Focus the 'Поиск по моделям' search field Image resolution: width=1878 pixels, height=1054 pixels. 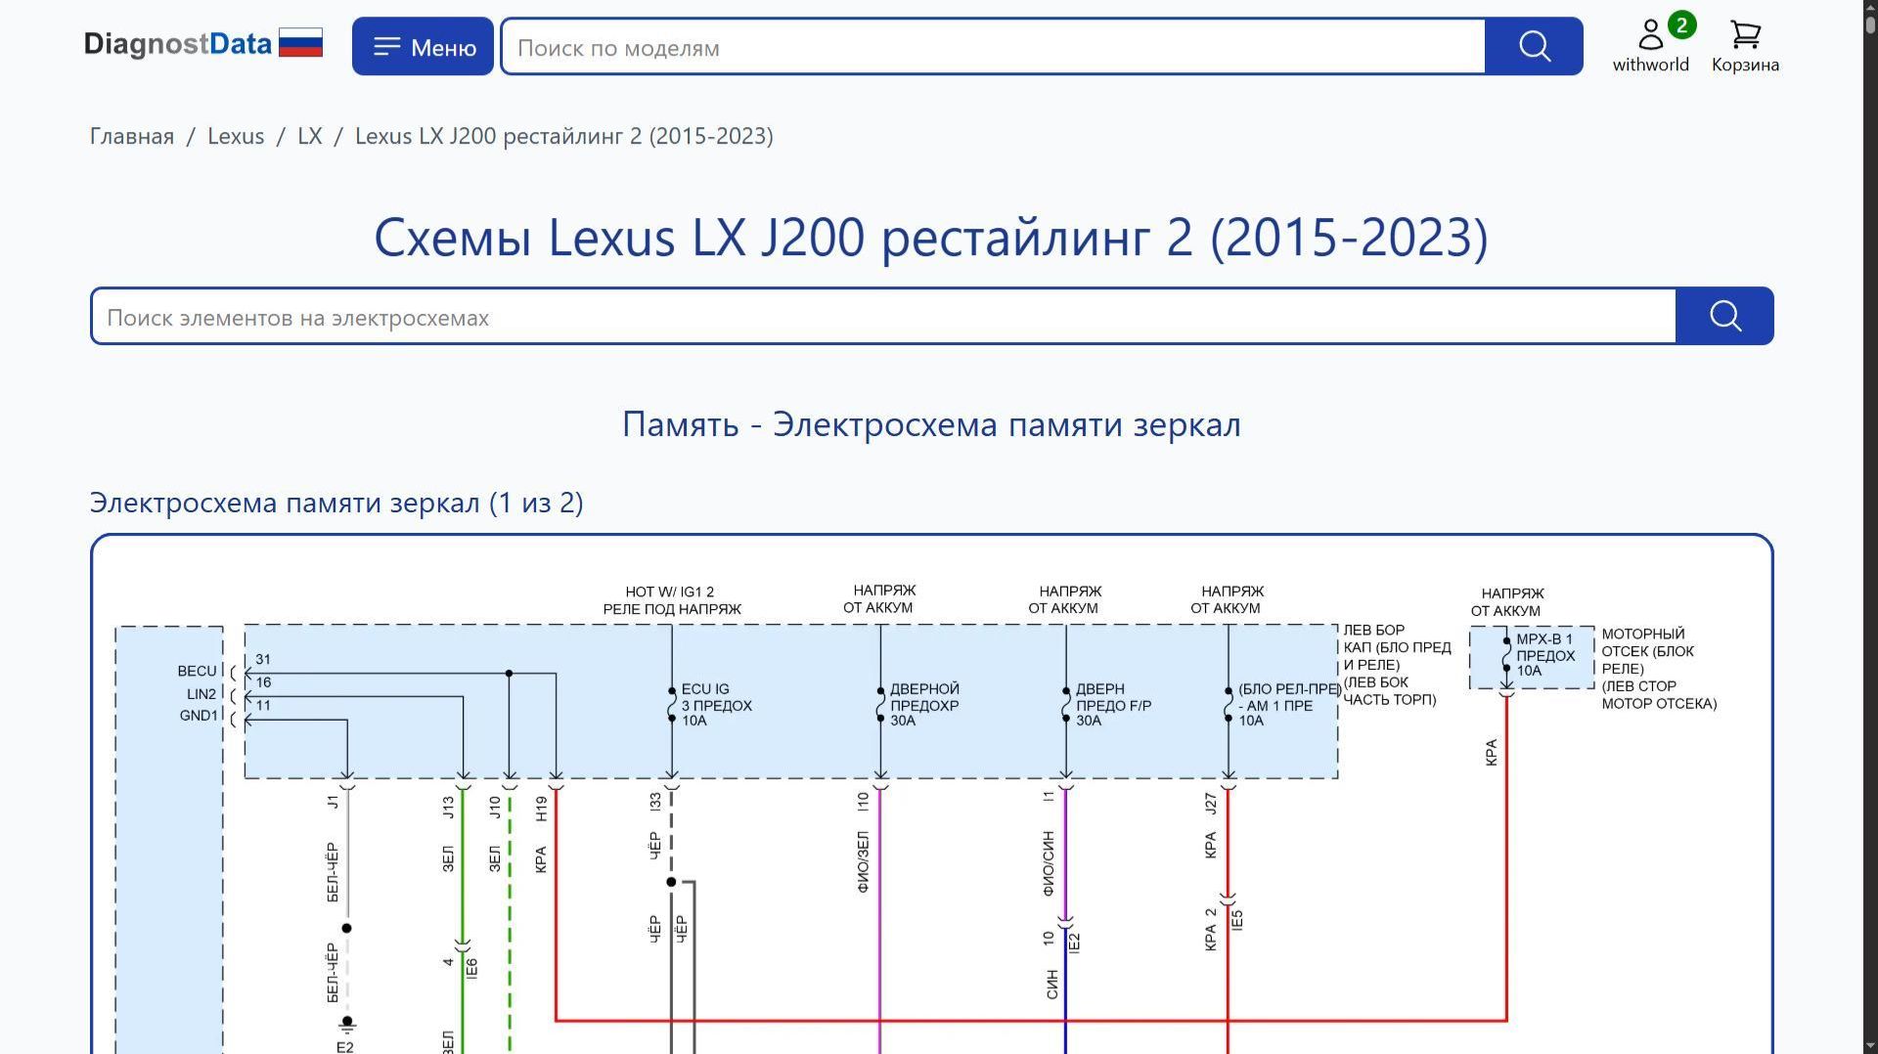pyautogui.click(x=993, y=47)
